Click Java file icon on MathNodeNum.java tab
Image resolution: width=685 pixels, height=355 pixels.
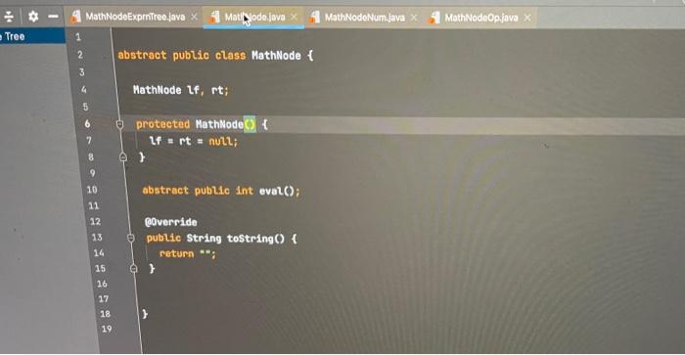(x=314, y=17)
